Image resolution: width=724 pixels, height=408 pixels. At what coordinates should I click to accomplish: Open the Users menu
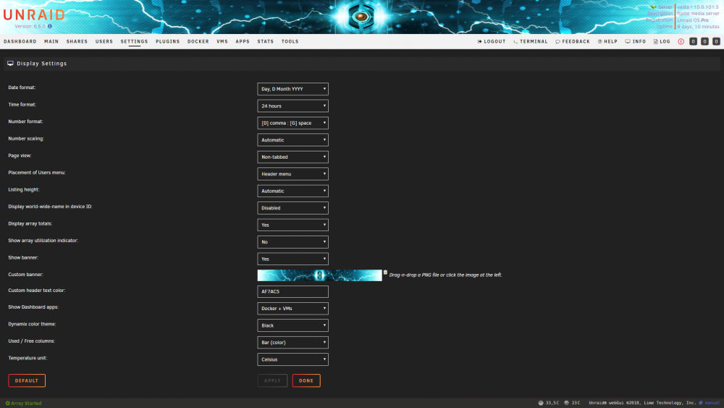tap(104, 41)
